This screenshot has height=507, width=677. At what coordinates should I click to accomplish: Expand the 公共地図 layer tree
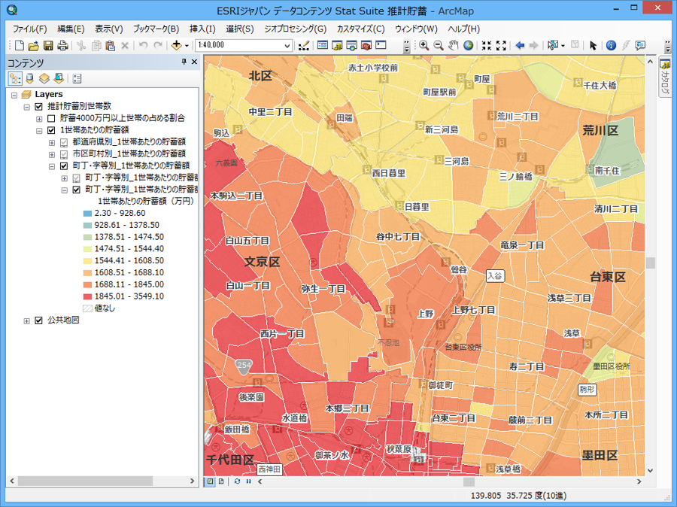coord(27,321)
